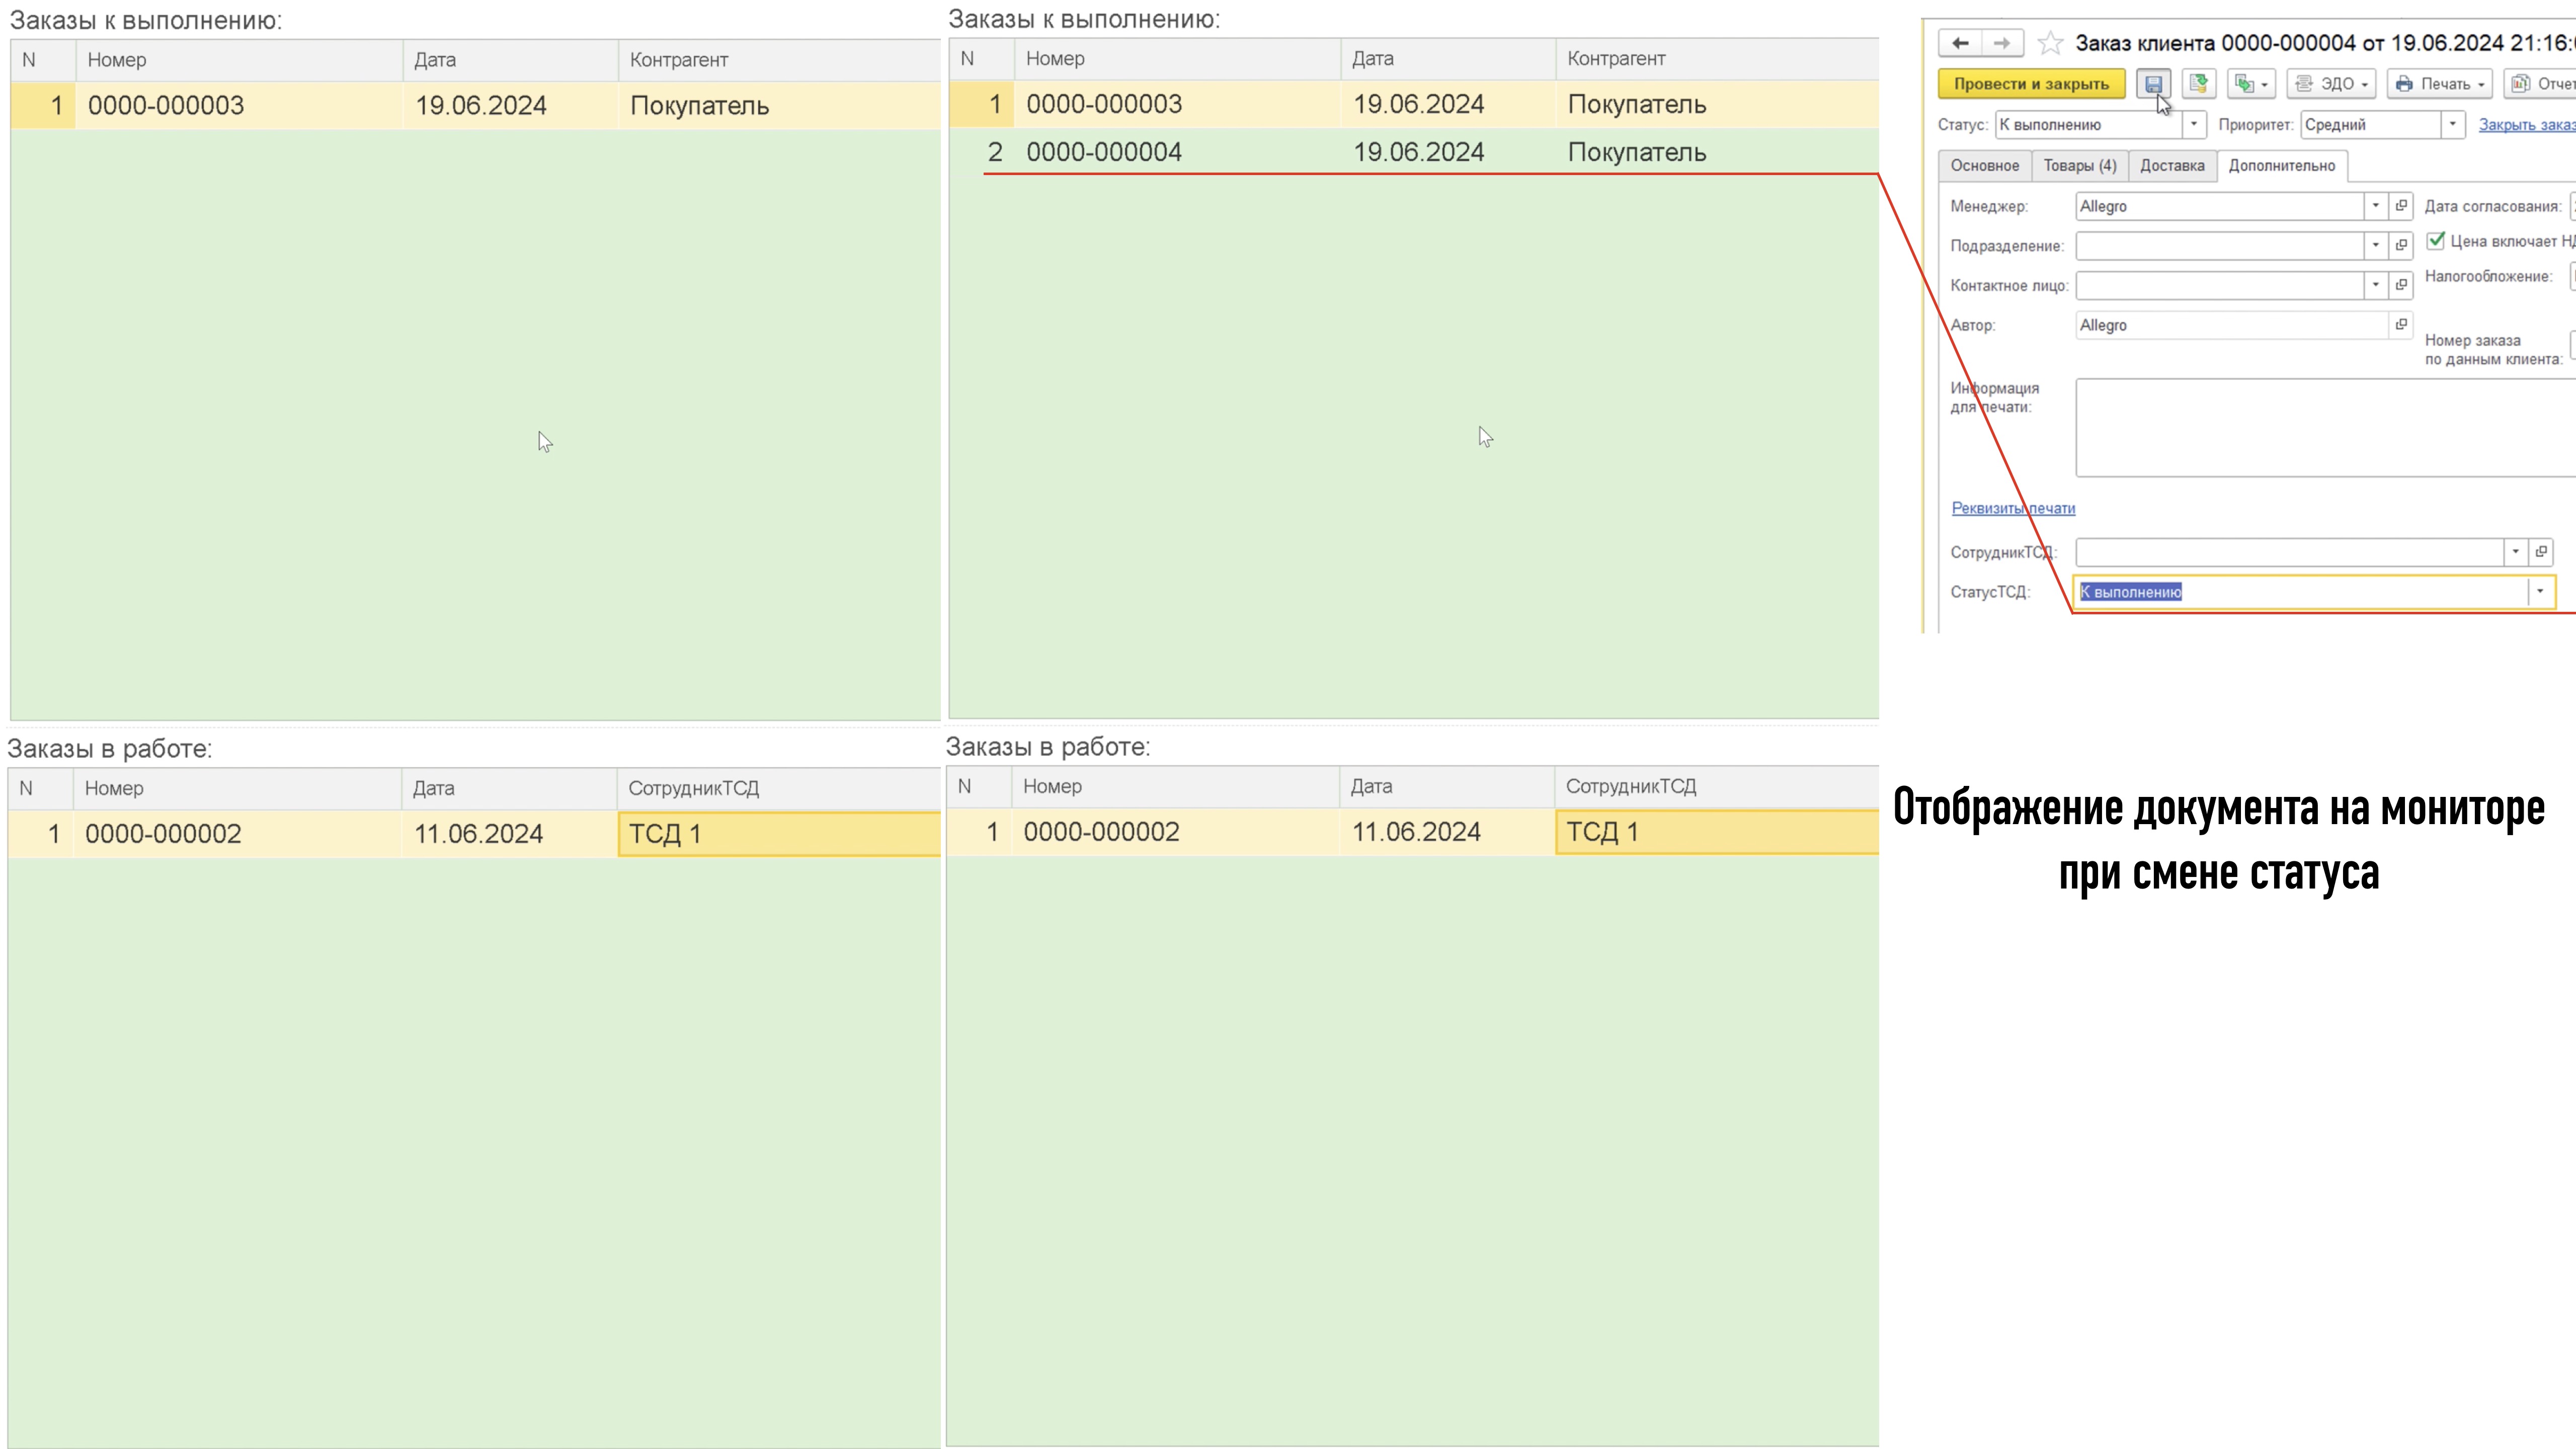Open the ЭДО menu
The width and height of the screenshot is (2576, 1449).
coord(2331,84)
